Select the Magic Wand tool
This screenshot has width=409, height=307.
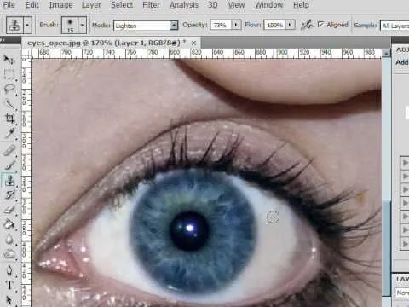(x=9, y=104)
